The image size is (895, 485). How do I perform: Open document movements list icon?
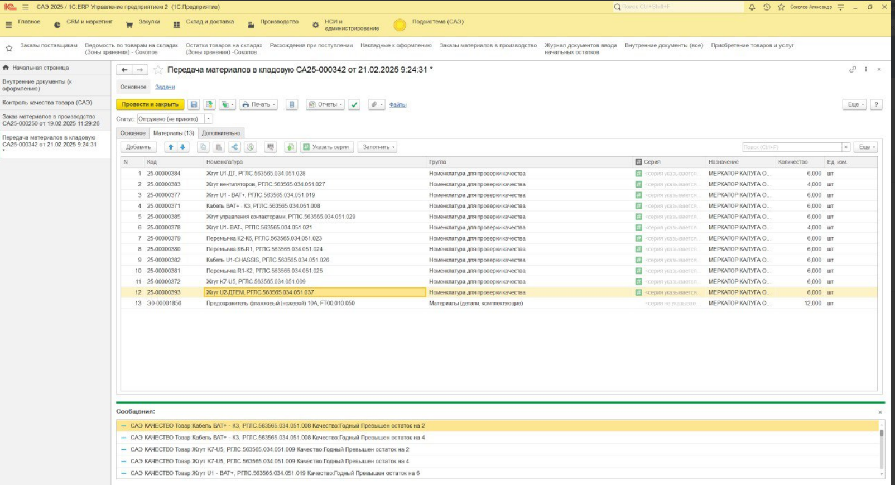pyautogui.click(x=292, y=104)
